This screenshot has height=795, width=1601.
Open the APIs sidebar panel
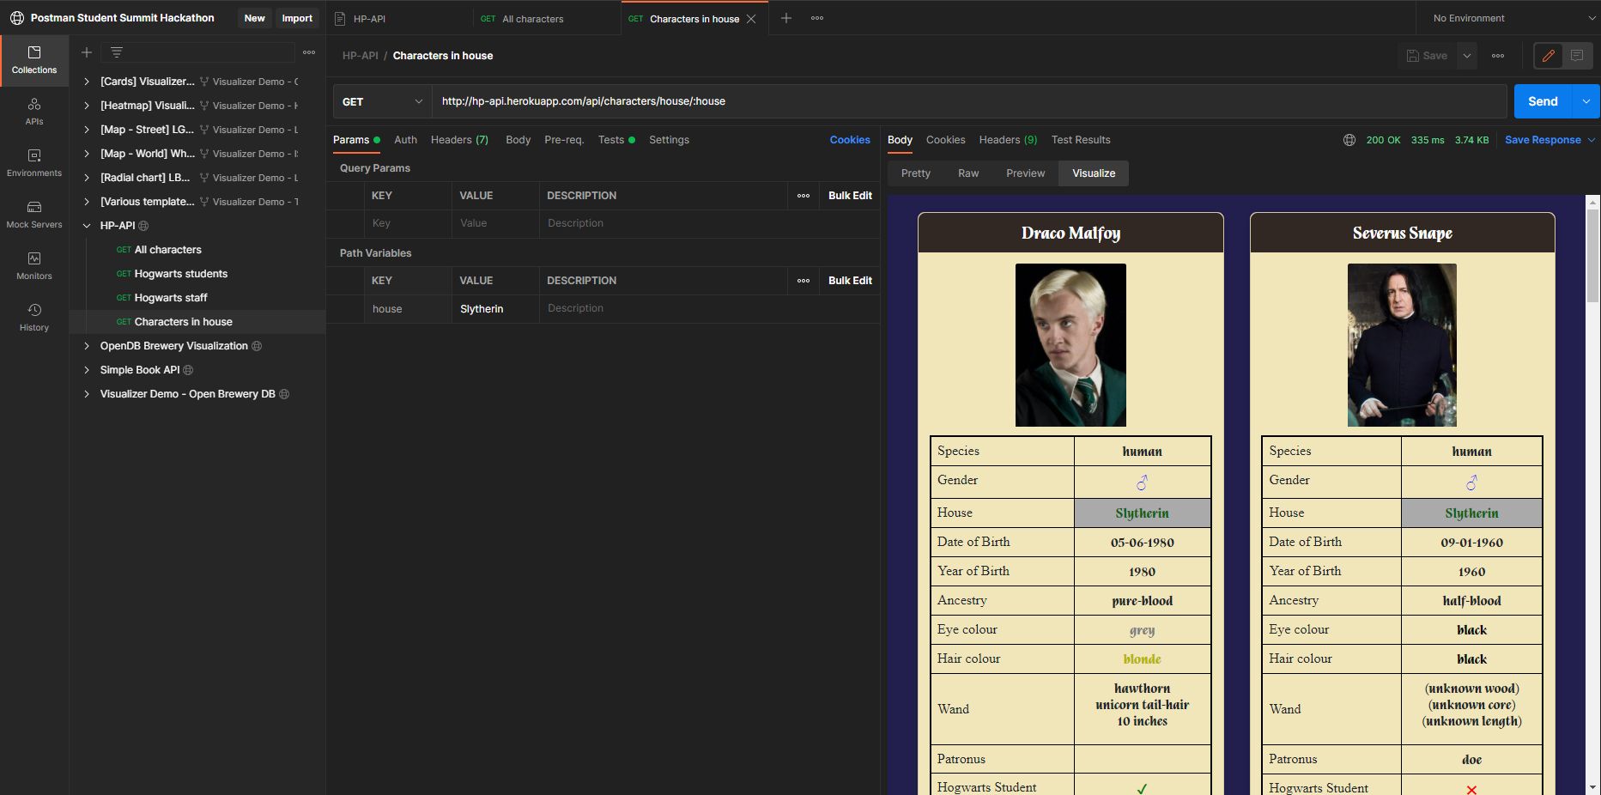[34, 112]
